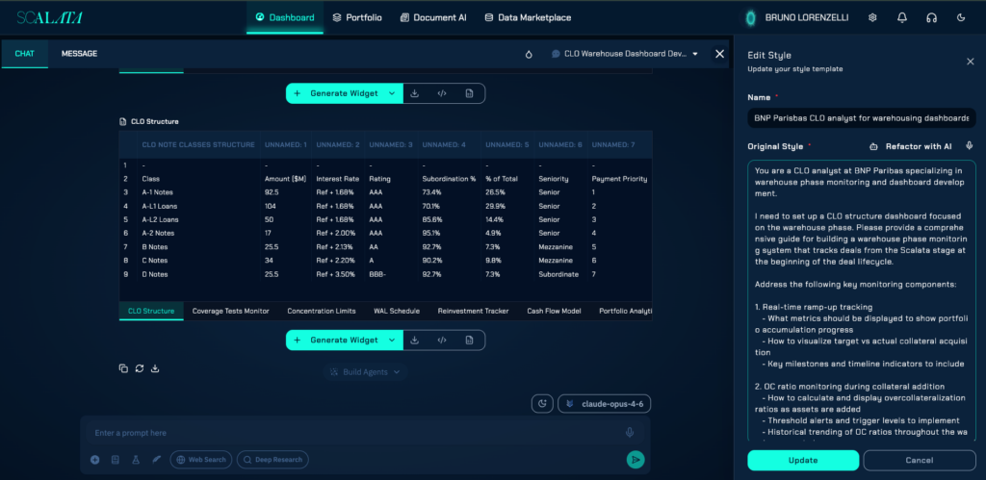Click the Update button

(803, 461)
